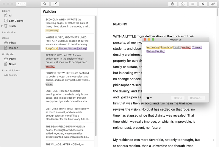Open the statistics goal gauge icon

(x=182, y=4)
